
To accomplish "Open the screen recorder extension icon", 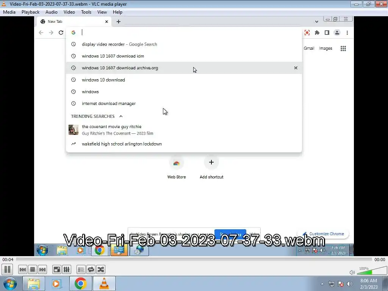I will [x=307, y=33].
